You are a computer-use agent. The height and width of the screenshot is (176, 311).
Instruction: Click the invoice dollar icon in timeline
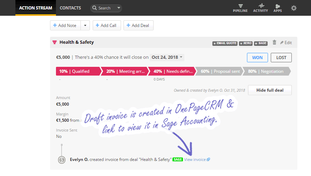62,160
